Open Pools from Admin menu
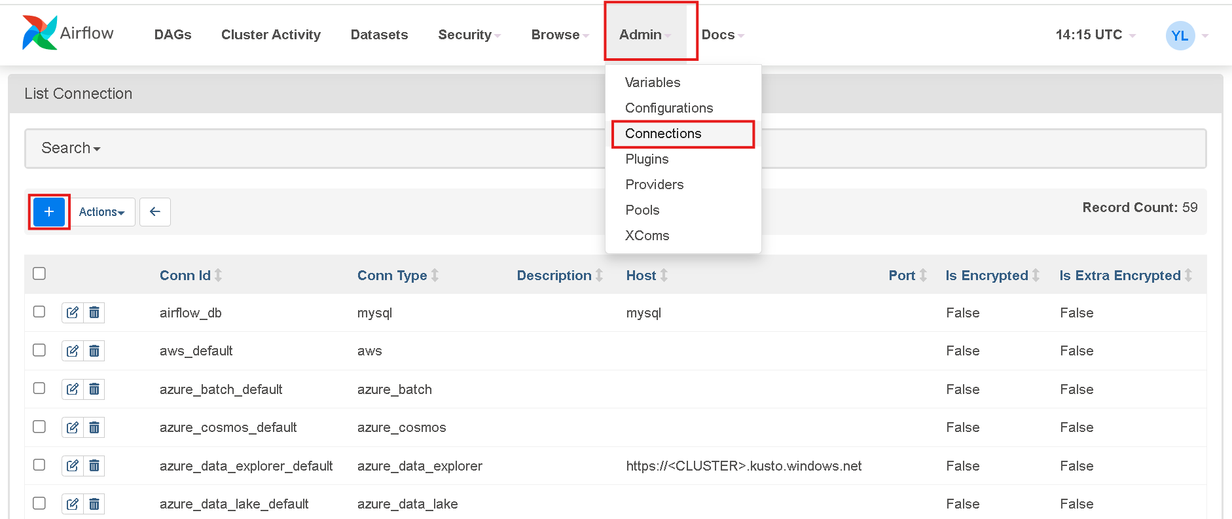 point(642,210)
